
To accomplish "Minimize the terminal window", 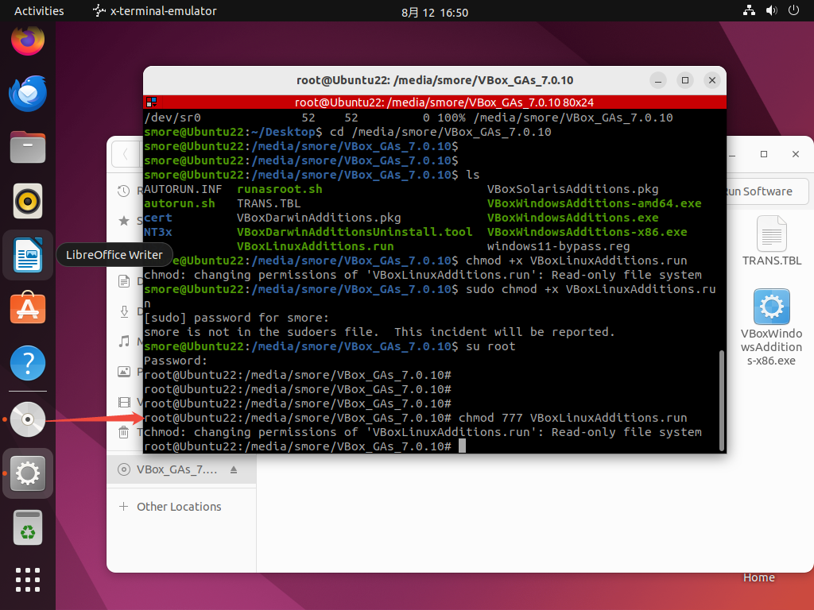I will tap(657, 80).
